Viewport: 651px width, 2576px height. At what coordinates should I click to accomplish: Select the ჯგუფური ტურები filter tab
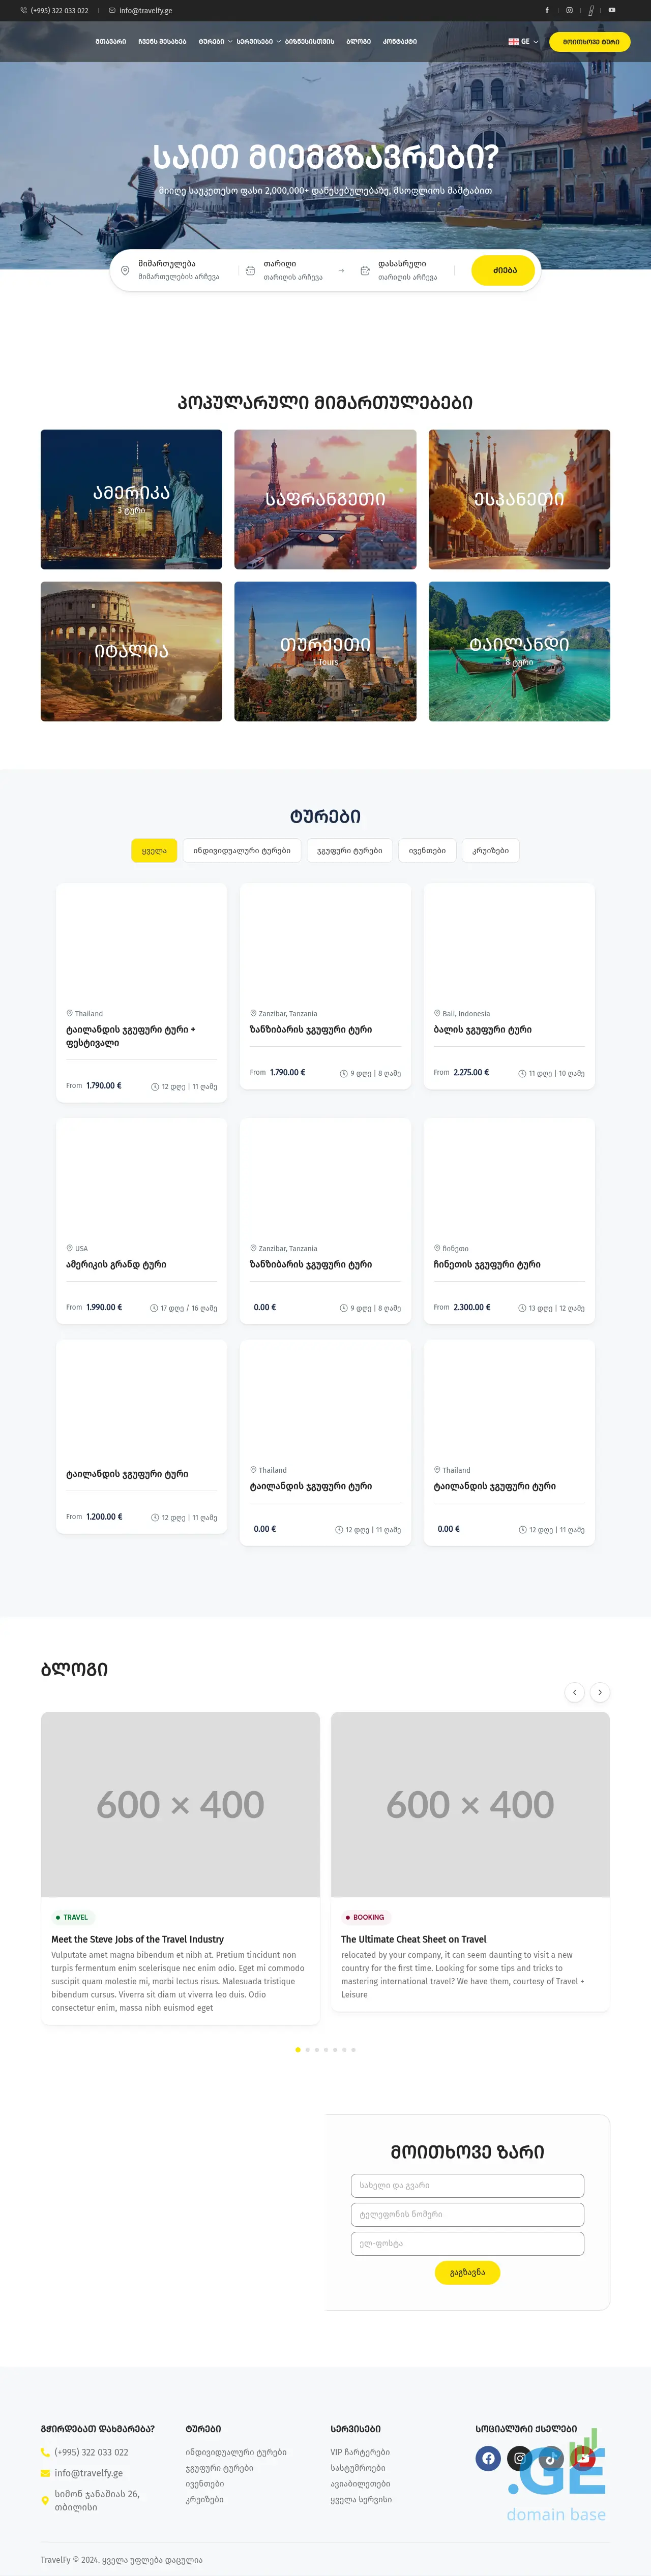pyautogui.click(x=349, y=850)
